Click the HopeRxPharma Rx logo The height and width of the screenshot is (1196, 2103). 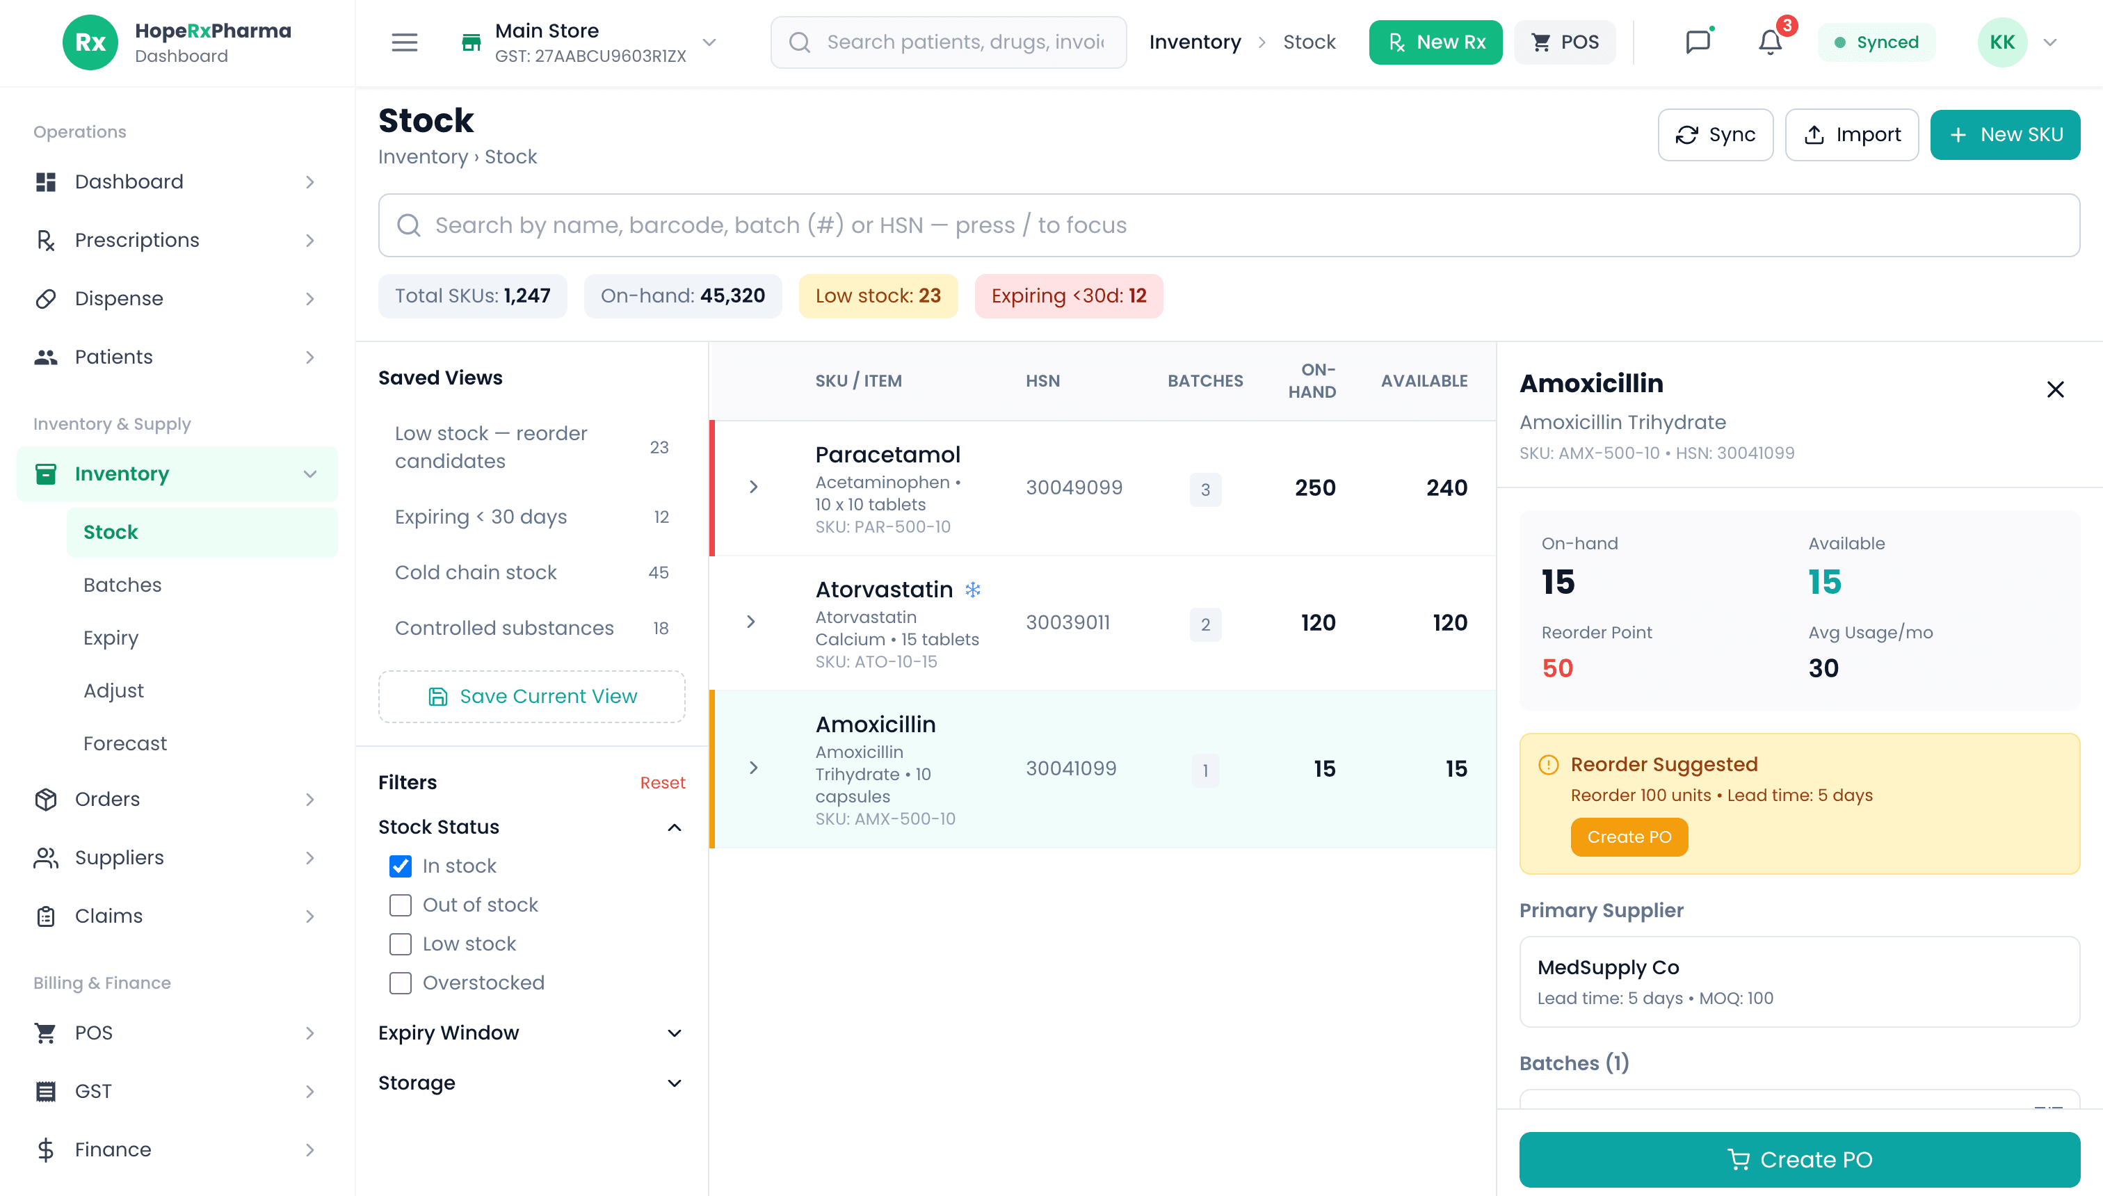tap(90, 42)
